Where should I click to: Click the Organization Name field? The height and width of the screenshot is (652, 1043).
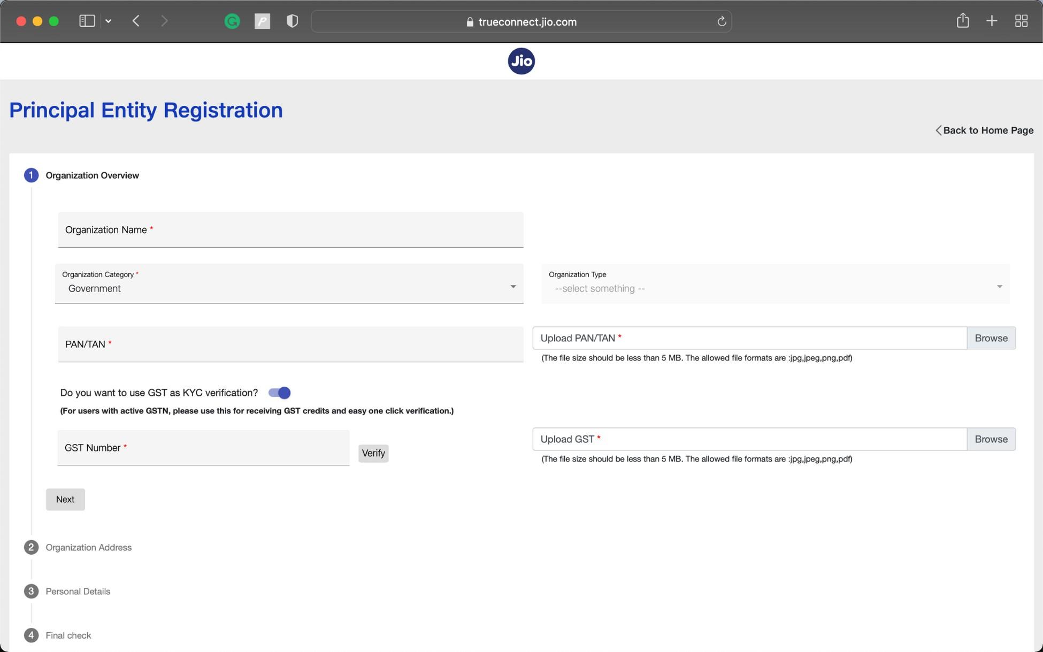point(290,230)
